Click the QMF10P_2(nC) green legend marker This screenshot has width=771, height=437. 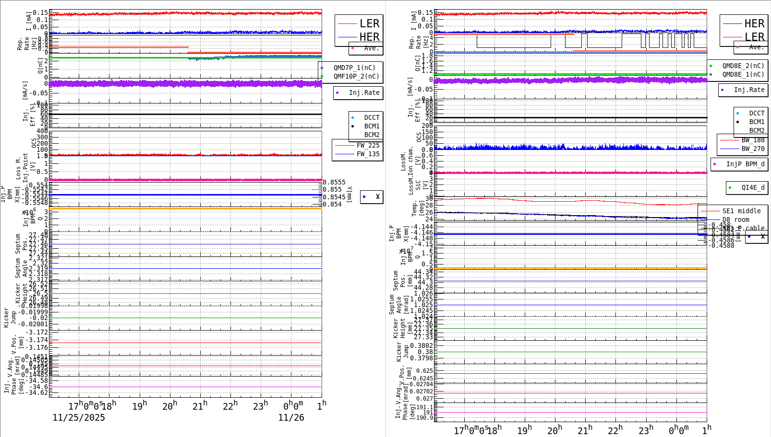click(x=322, y=76)
